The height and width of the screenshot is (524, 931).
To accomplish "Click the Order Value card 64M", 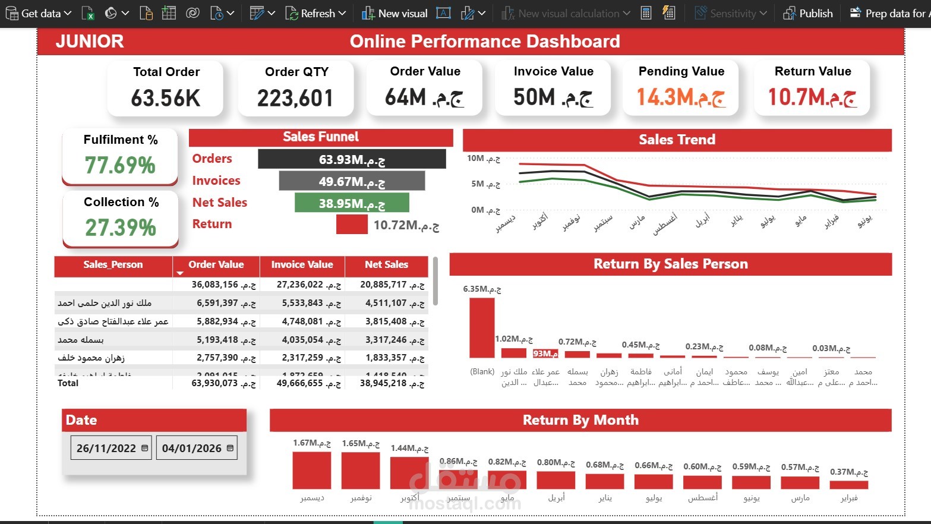I will 425,87.
